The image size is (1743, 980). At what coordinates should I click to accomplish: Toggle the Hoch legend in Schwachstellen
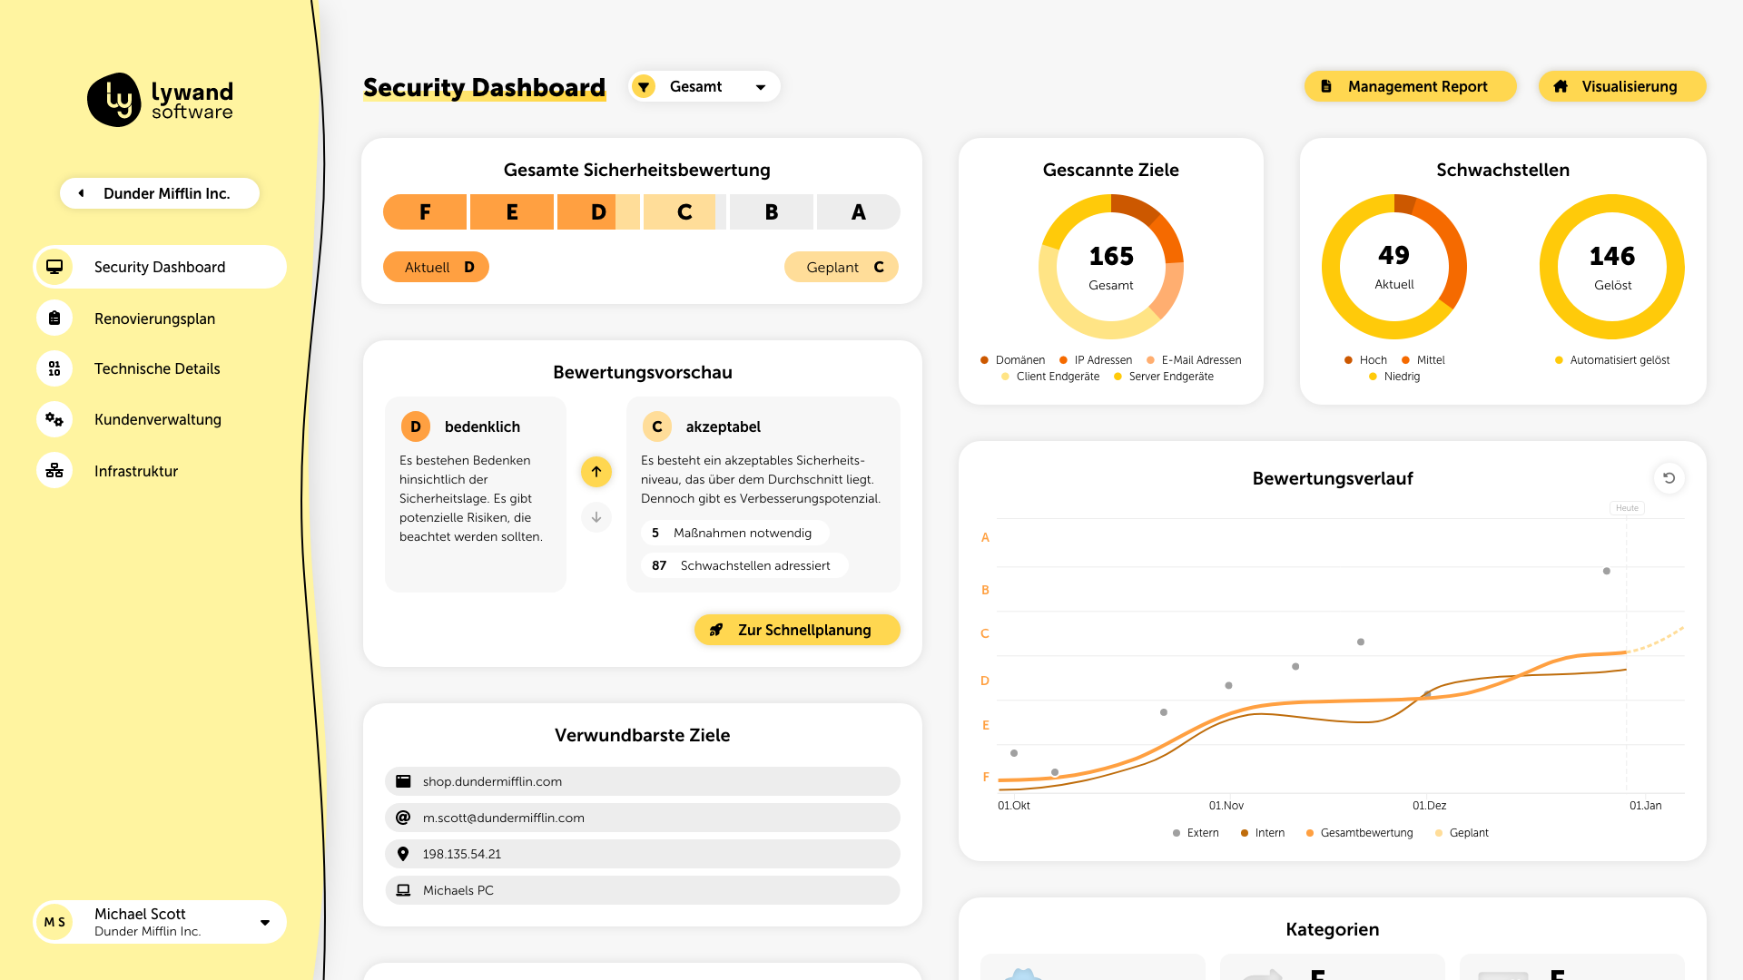point(1365,360)
